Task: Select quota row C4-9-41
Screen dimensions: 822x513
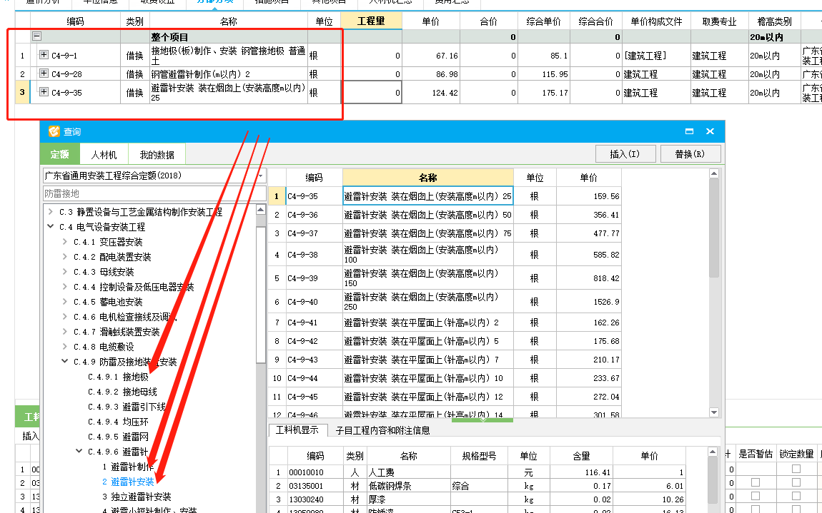Action: click(x=445, y=322)
